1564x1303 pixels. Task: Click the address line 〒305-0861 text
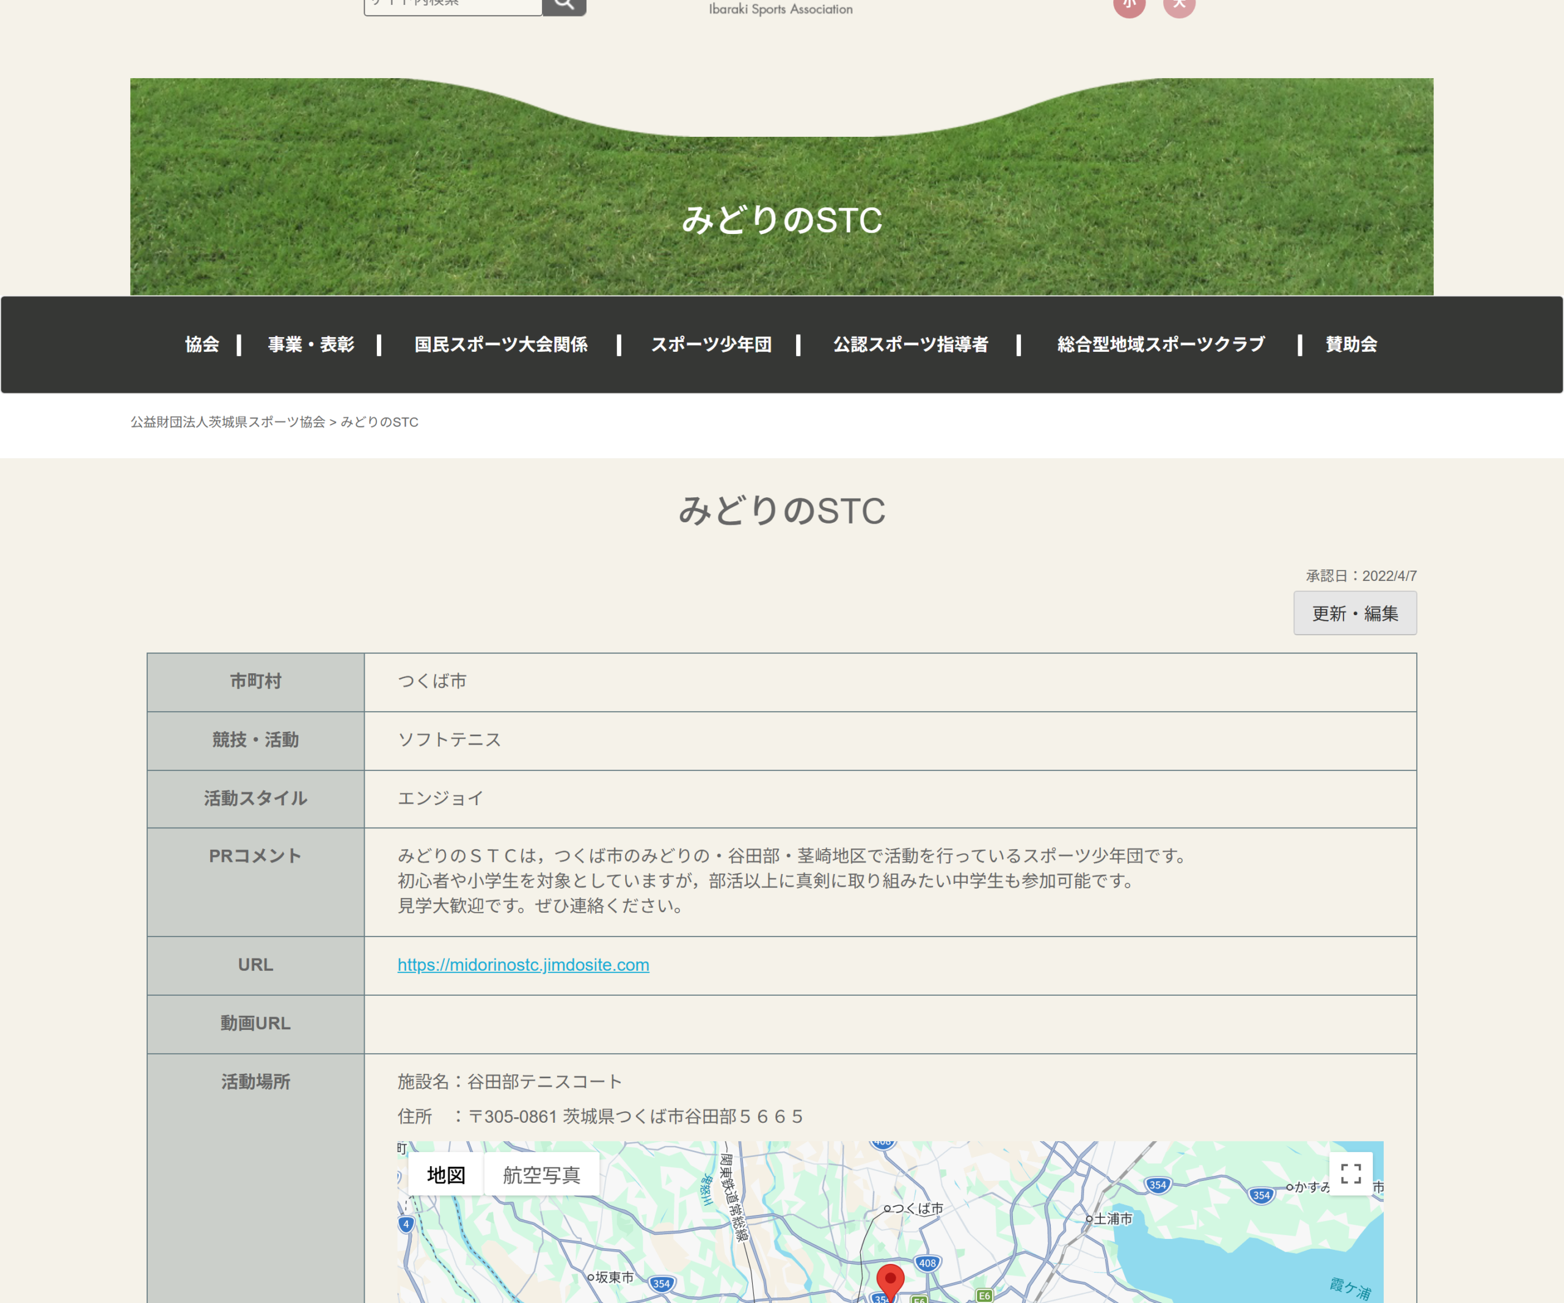pyautogui.click(x=599, y=1117)
